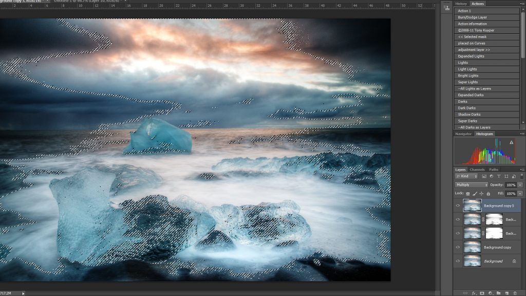Create a new fill or adjustment layer
Screen dimensions: 526x296
coord(490,293)
